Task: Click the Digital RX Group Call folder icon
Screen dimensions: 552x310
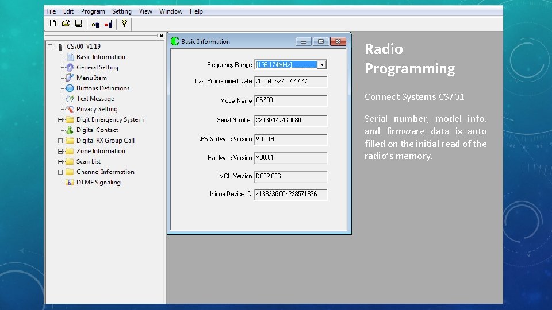Action: coord(70,141)
